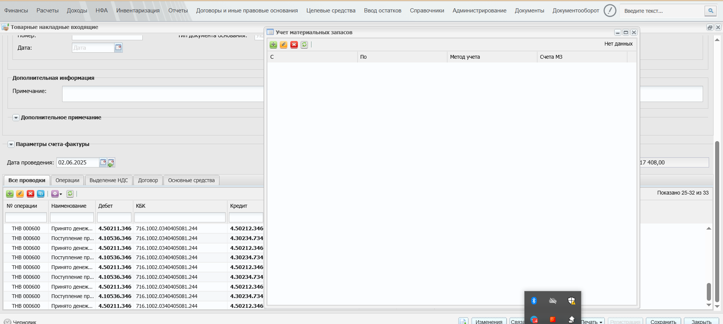The height and width of the screenshot is (324, 723).
Task: Click the КБК filter field
Action: pyautogui.click(x=180, y=218)
